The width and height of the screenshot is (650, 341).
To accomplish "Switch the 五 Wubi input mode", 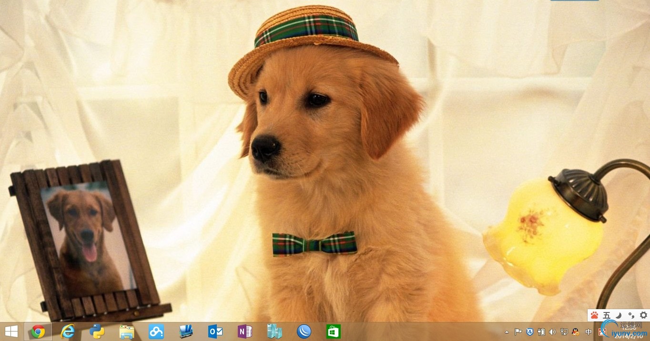I will click(x=607, y=315).
